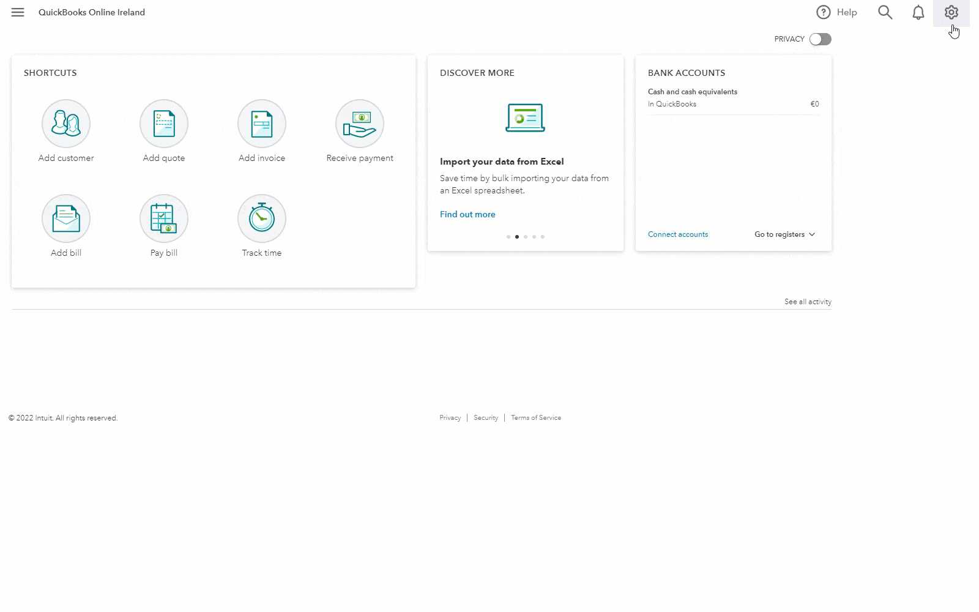Viewport: 979px width, 612px height.
Task: Select the third carousel dot
Action: coord(526,237)
